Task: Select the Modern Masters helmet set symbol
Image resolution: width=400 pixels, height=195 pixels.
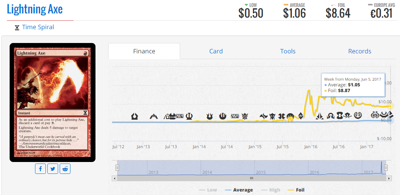Action: click(x=173, y=116)
